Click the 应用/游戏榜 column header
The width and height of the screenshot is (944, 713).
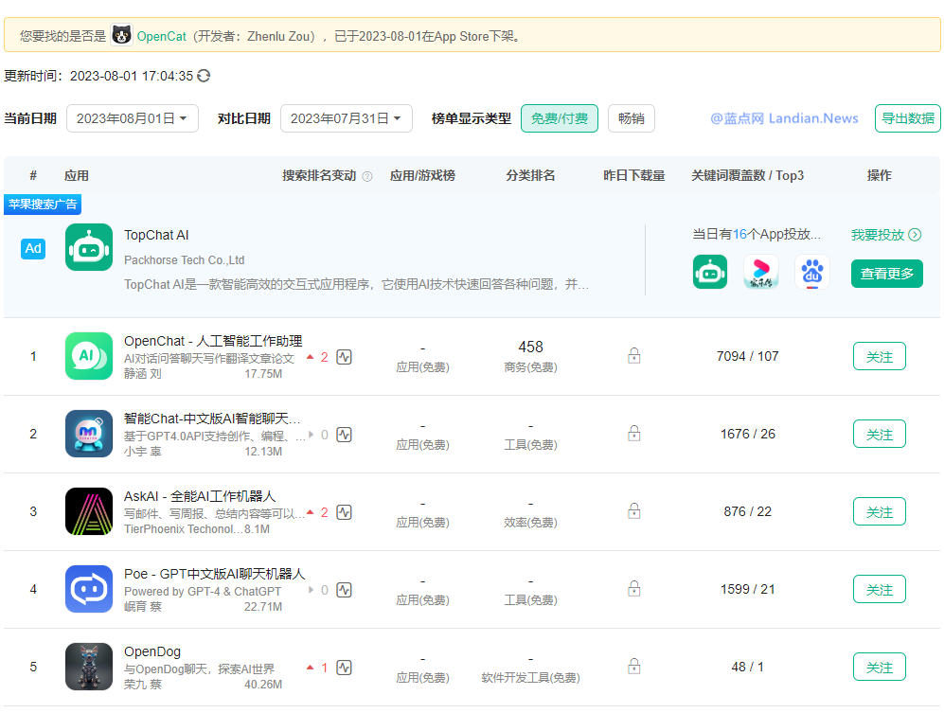point(422,176)
